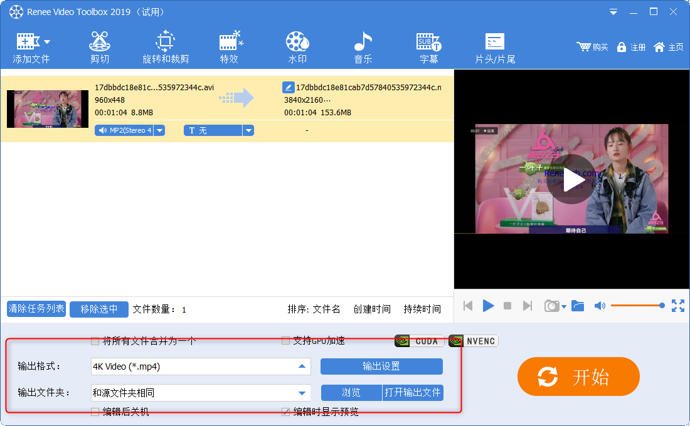Viewport: 690px width, 426px height.
Task: Click the source resolution text 960x448
Action: coord(110,100)
